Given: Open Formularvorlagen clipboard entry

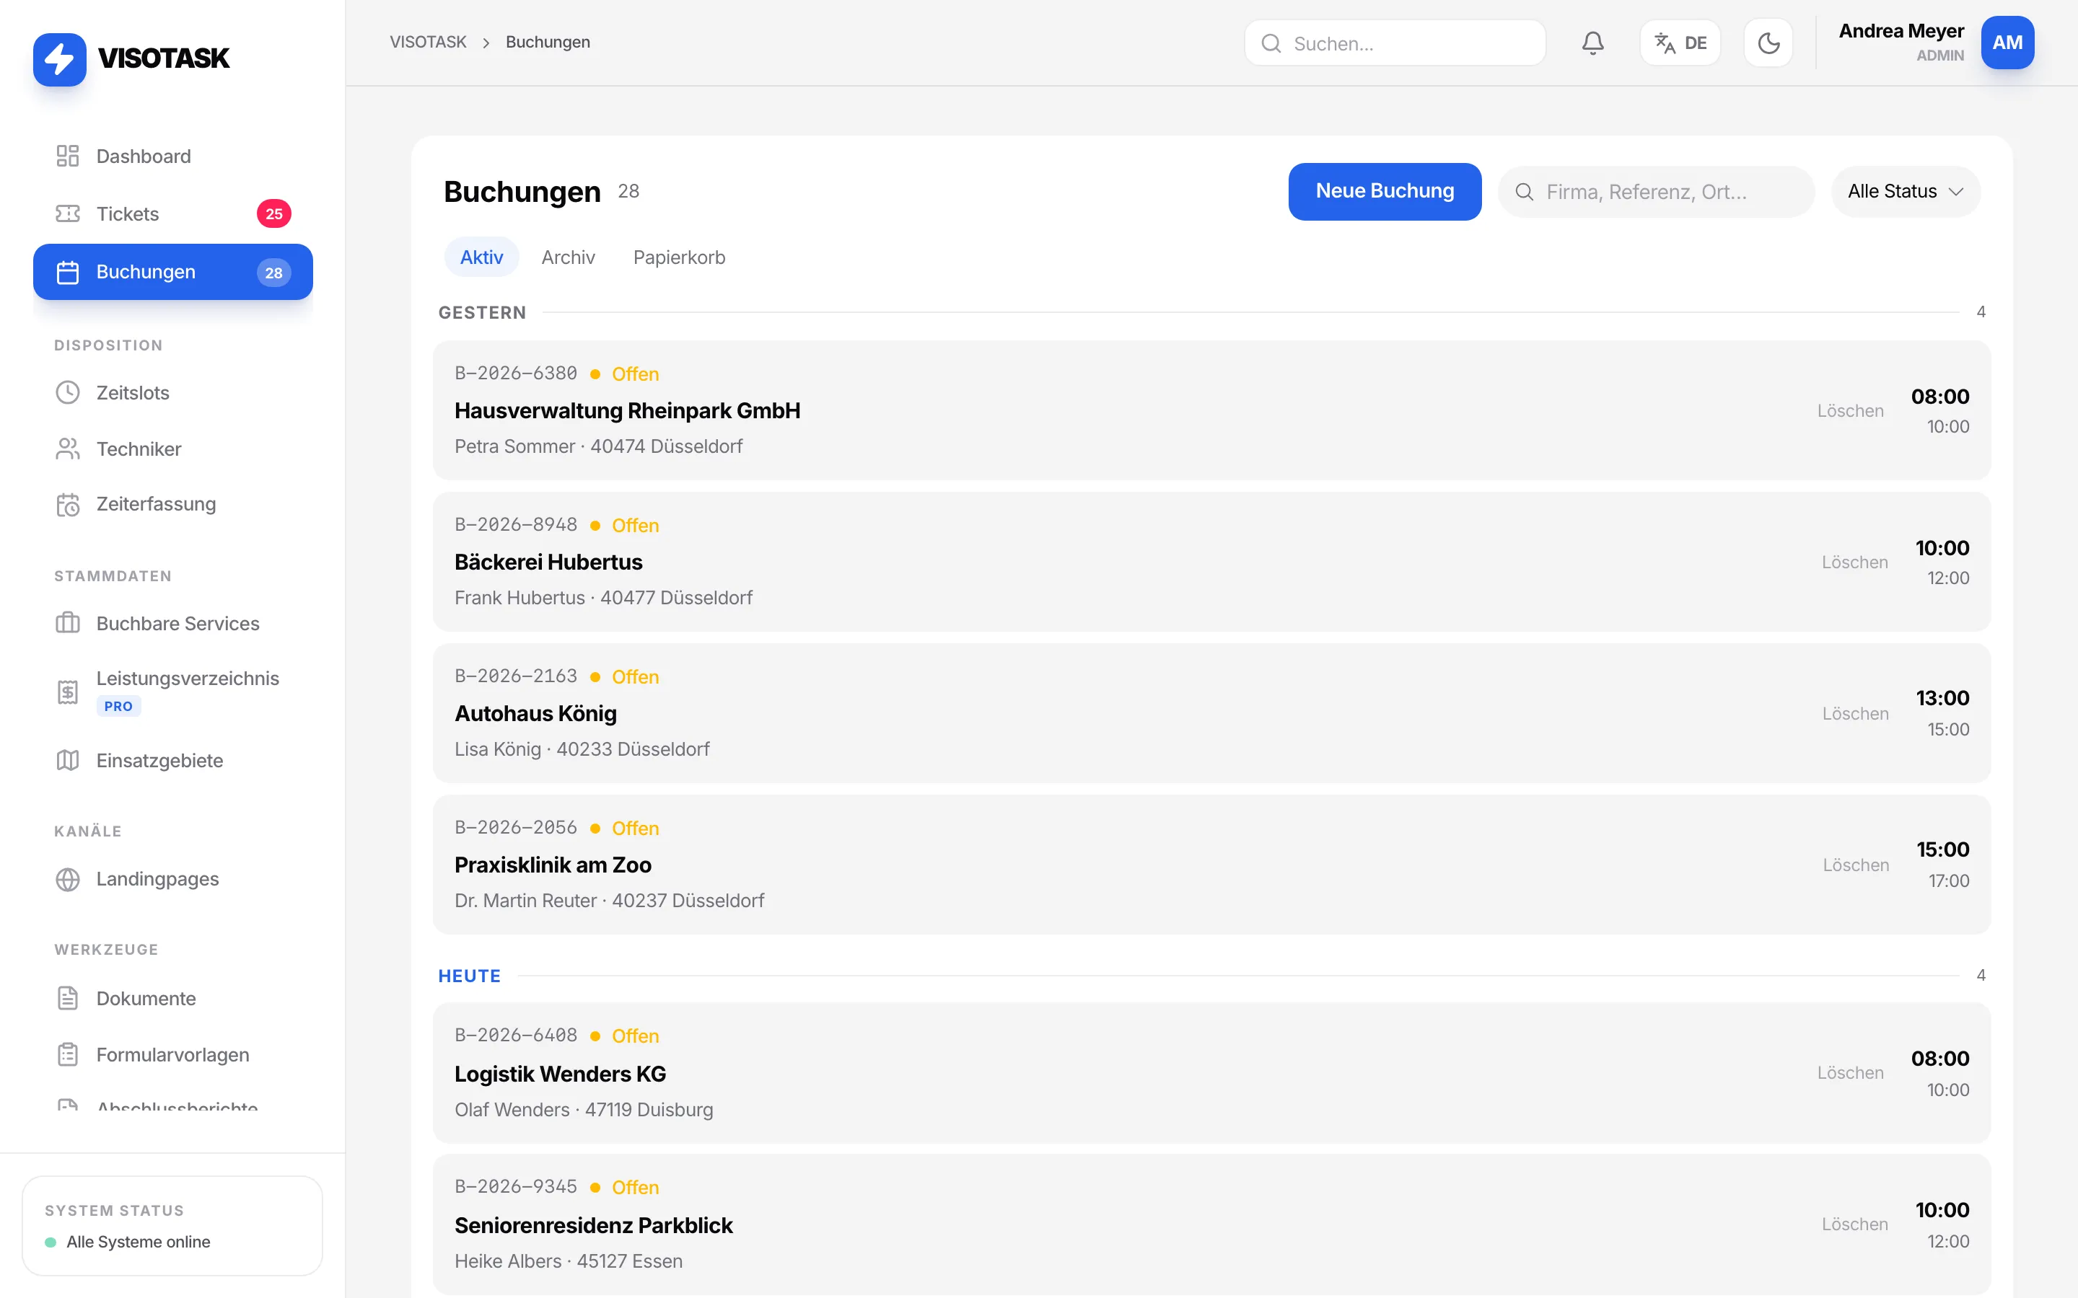Looking at the screenshot, I should 172,1054.
